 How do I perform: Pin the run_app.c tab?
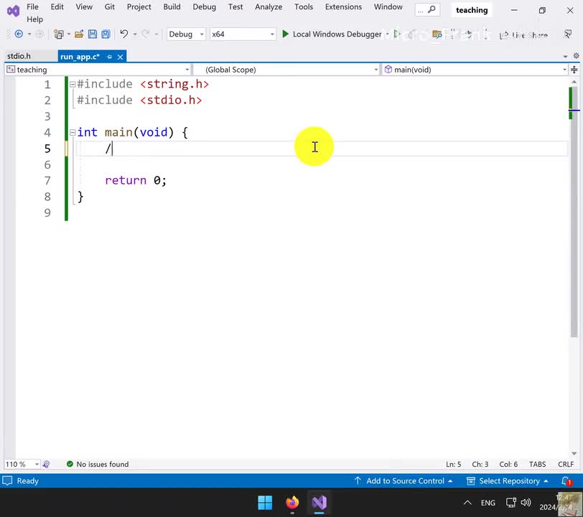(109, 57)
